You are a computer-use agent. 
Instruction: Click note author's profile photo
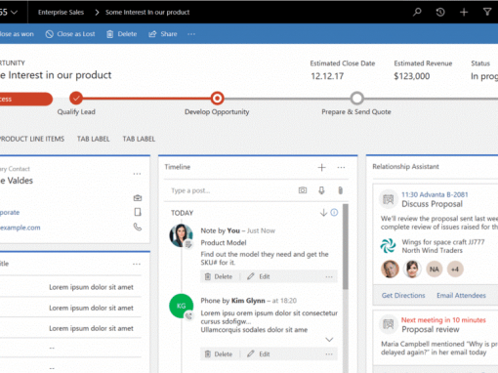(181, 235)
